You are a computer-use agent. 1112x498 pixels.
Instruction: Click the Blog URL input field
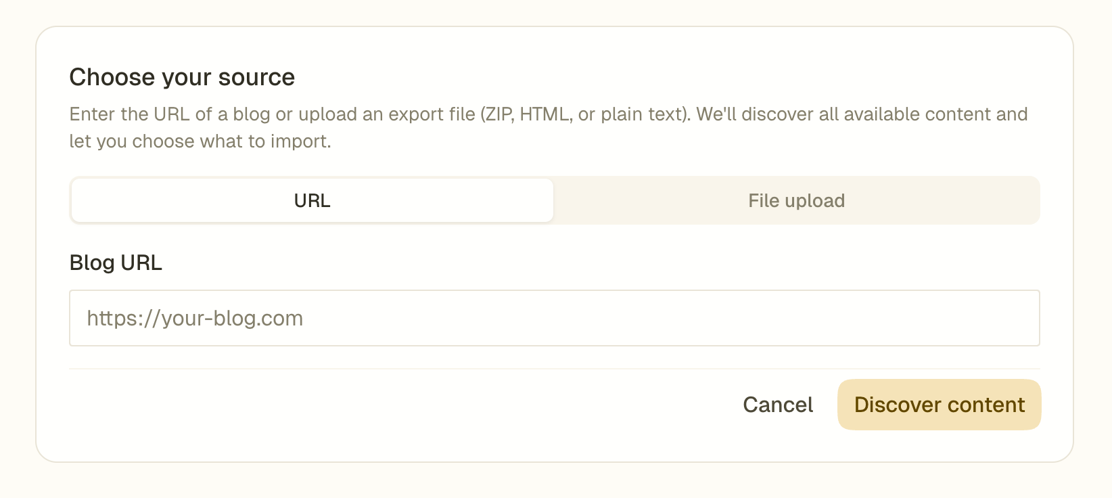554,318
